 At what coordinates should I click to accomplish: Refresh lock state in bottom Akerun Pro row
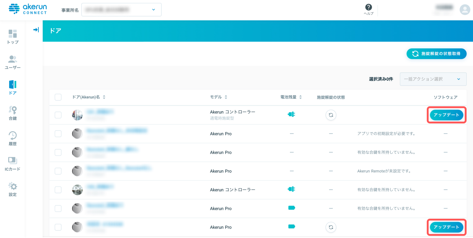point(331,227)
